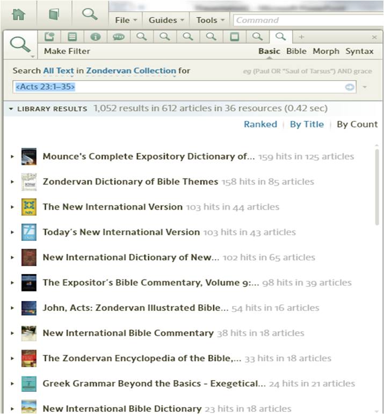Click New International Bible Commentary cover thumbnail
384x414 pixels.
[29, 333]
